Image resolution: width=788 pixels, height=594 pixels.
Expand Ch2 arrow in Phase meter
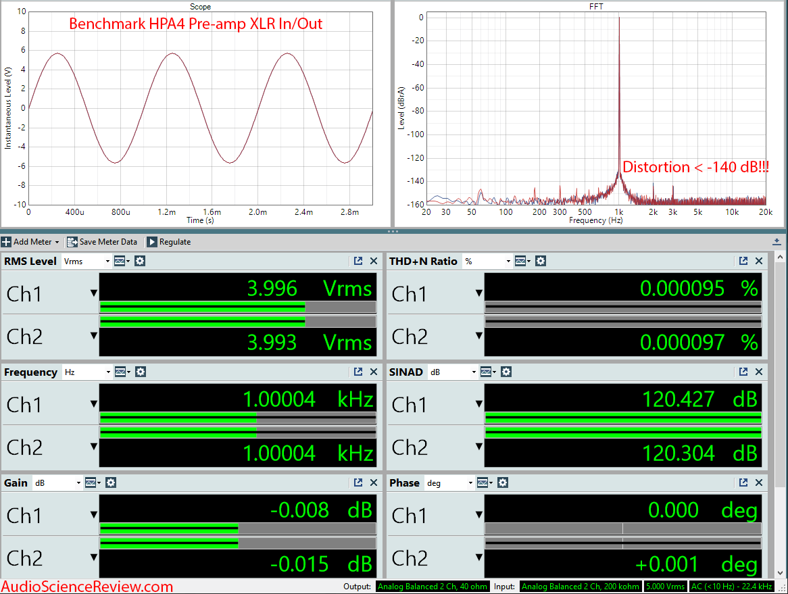tap(479, 558)
